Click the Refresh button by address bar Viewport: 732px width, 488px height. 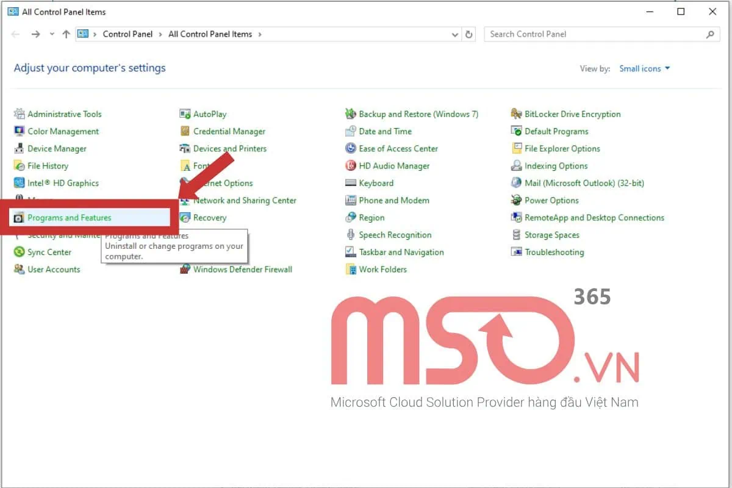tap(468, 35)
